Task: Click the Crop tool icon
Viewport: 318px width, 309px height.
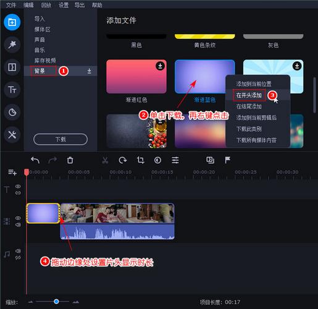Action: [x=140, y=160]
